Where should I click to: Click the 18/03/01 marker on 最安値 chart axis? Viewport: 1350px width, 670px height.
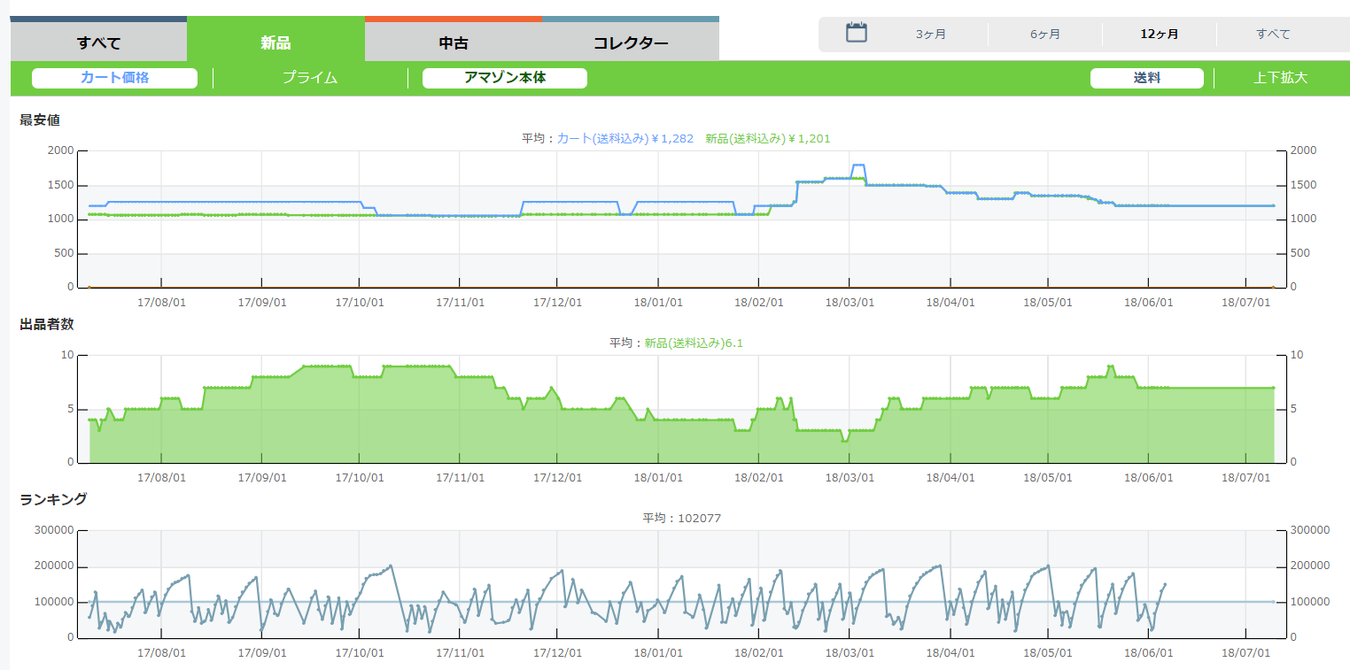pos(850,302)
